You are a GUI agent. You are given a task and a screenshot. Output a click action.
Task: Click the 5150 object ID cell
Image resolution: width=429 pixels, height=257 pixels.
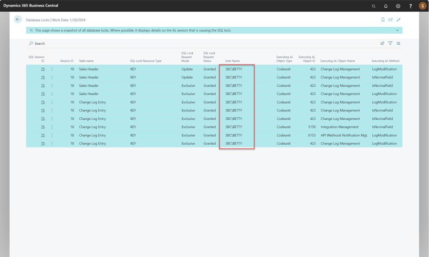pyautogui.click(x=312, y=127)
